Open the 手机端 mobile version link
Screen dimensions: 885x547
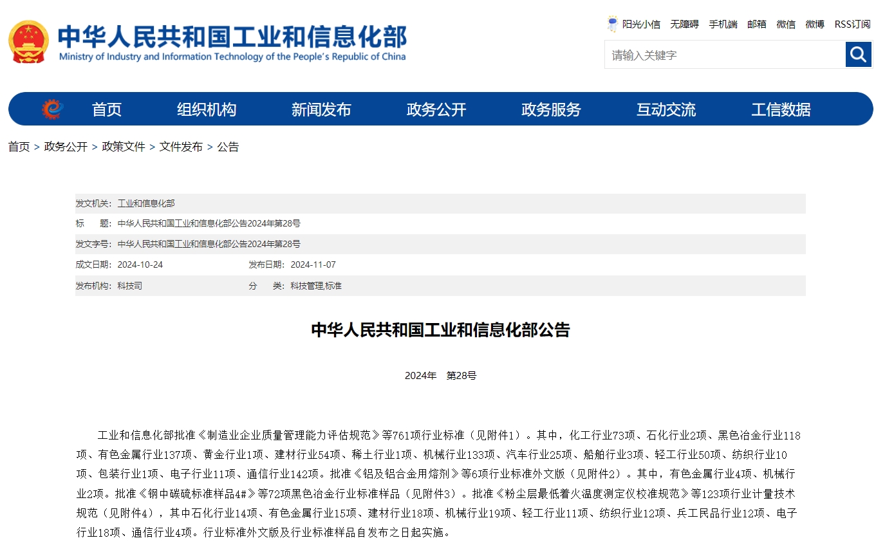tap(723, 24)
